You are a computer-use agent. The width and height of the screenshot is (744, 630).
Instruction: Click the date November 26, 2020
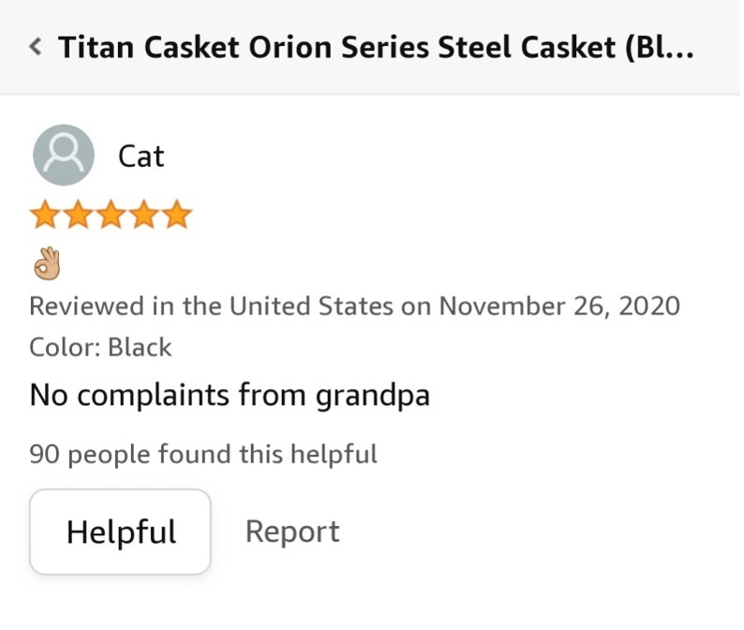(x=559, y=306)
